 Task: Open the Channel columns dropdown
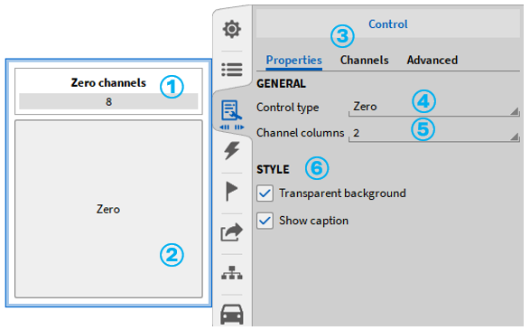click(x=434, y=133)
